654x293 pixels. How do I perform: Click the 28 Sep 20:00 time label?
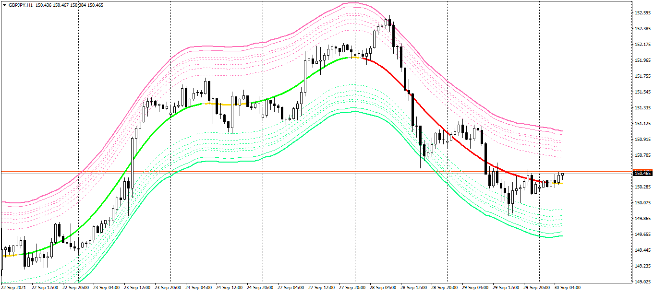(x=444, y=288)
